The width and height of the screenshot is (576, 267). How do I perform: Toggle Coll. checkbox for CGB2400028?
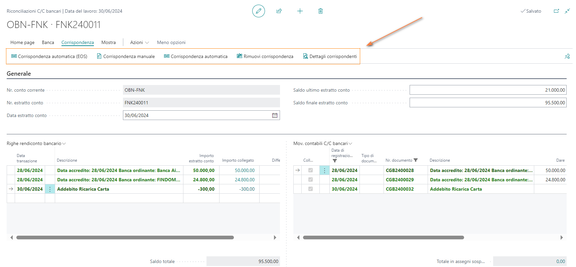310,170
